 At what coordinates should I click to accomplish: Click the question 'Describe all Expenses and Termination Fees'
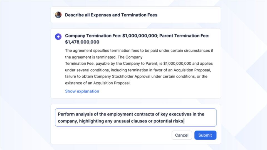[111, 15]
